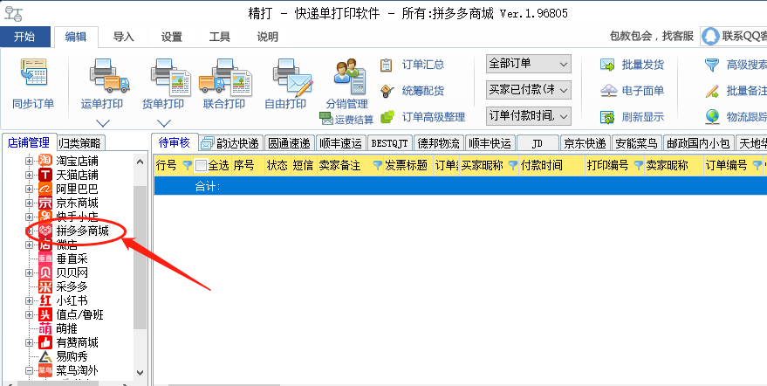Click the 发票标题 column header

[408, 166]
